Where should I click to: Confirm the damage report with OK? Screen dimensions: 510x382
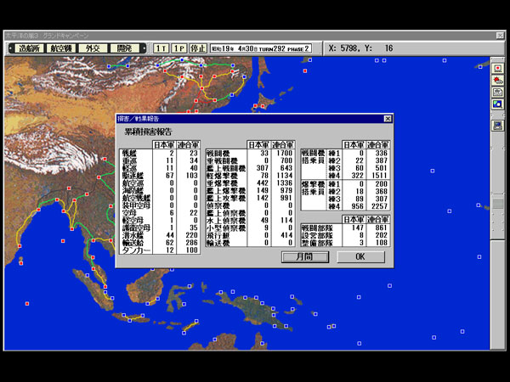tap(359, 256)
